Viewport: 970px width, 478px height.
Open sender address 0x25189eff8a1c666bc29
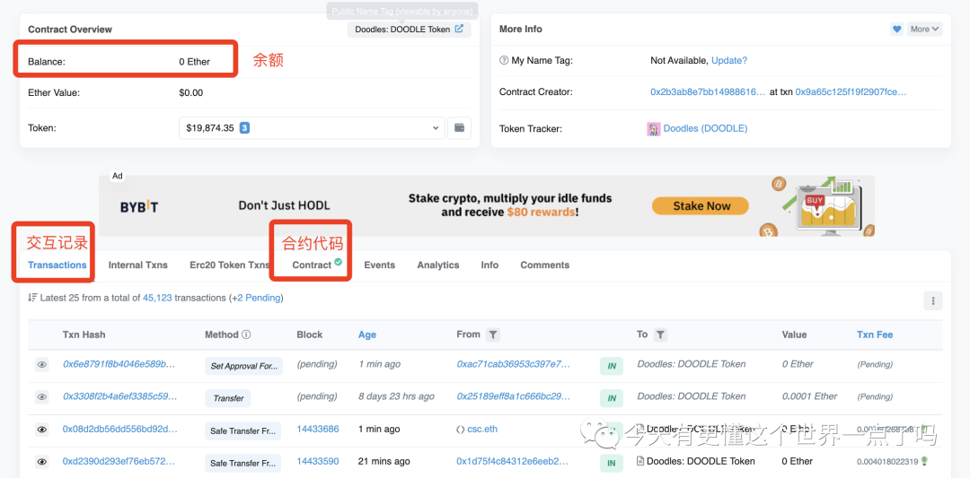(x=514, y=396)
